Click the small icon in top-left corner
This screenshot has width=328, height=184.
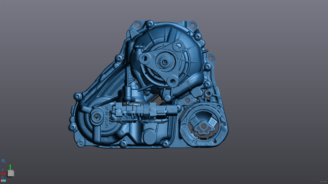pyautogui.click(x=2, y=2)
